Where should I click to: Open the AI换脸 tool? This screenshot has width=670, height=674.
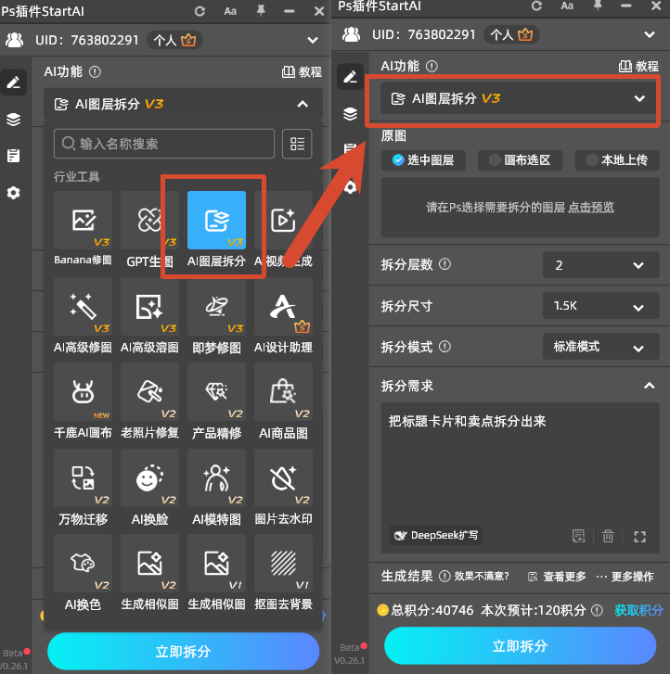coord(149,487)
